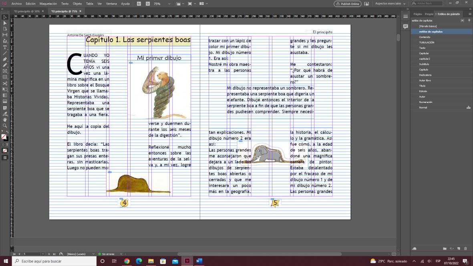Select the Selection tool arrow
The height and width of the screenshot is (266, 473).
point(5,17)
